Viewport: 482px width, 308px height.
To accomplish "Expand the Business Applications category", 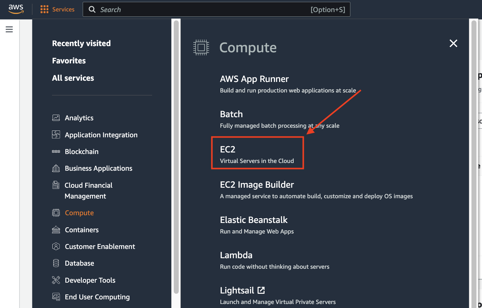I will (99, 168).
